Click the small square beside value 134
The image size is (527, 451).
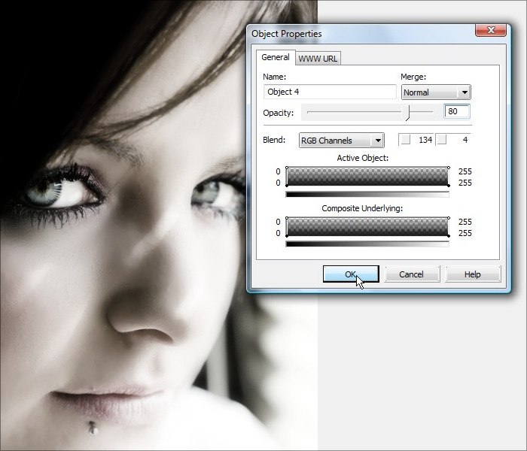pos(406,141)
